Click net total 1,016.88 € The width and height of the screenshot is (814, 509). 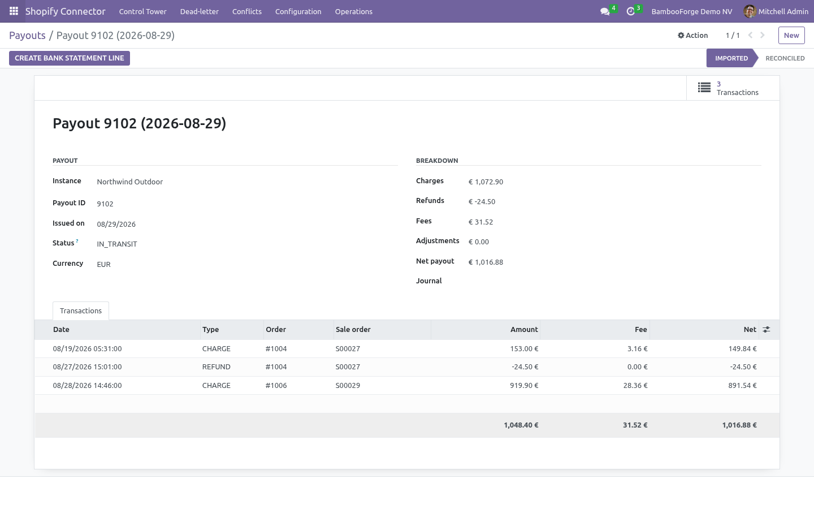click(739, 425)
